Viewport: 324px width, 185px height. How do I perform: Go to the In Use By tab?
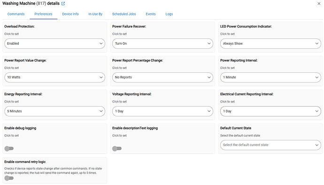[x=95, y=14]
